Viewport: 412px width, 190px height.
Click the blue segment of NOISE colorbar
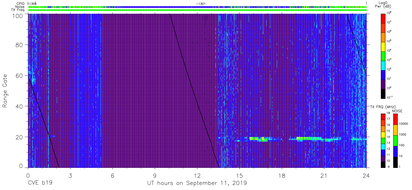click(396, 151)
